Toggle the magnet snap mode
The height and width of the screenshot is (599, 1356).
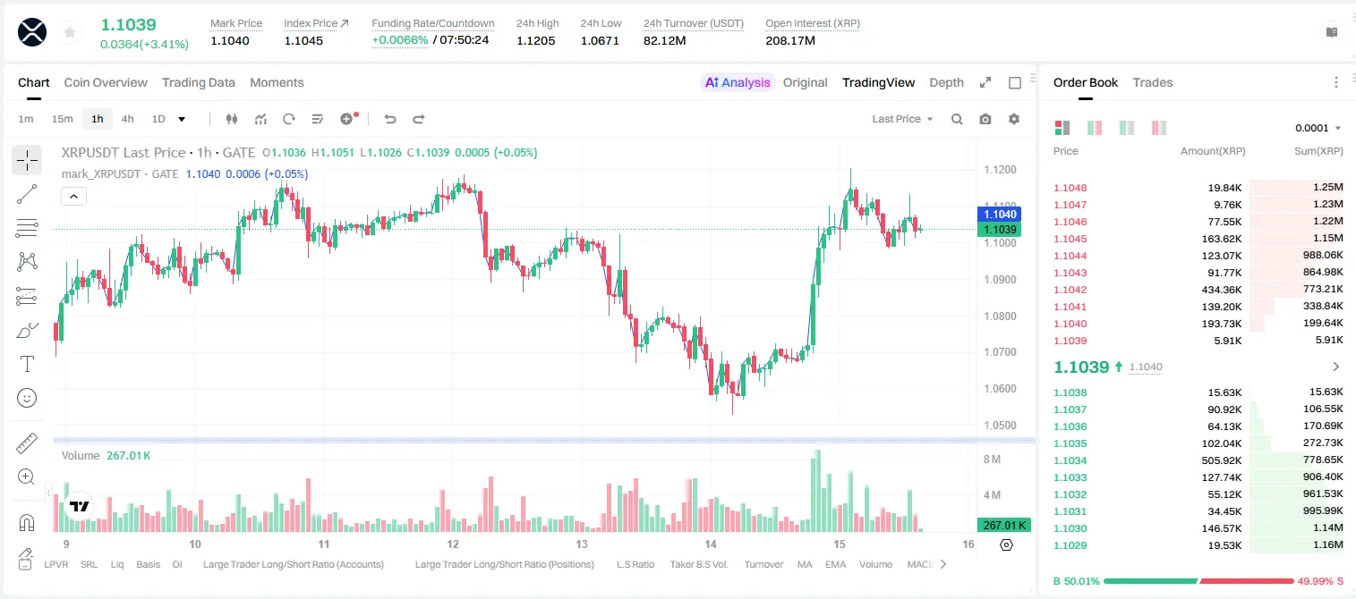pyautogui.click(x=27, y=522)
